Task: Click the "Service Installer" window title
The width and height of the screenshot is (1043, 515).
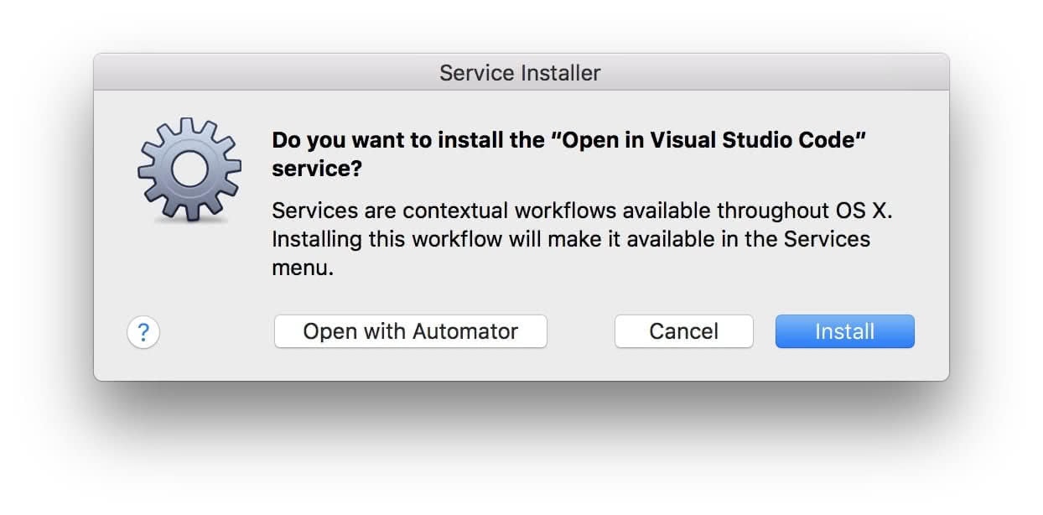Action: tap(520, 73)
